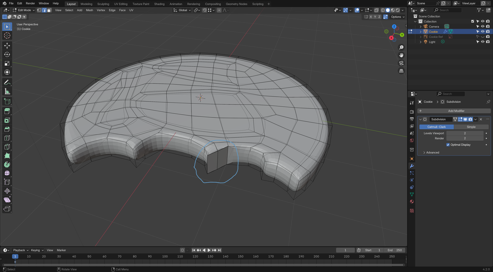This screenshot has height=272, width=493.
Task: Open the Mesh menu
Action: [89, 10]
